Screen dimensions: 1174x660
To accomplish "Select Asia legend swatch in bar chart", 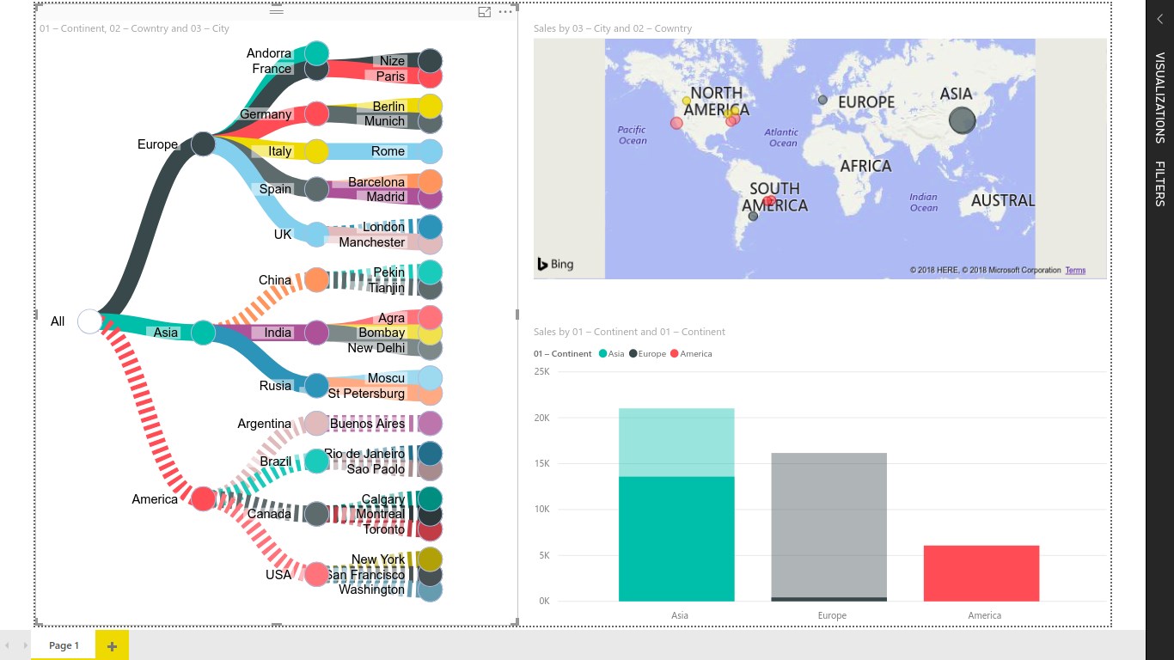I will [602, 354].
